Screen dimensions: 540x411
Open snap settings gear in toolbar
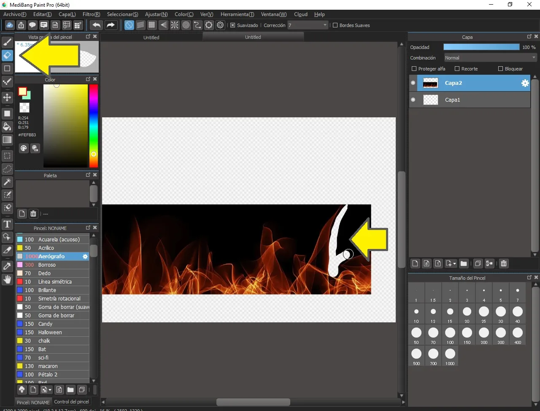(x=220, y=25)
